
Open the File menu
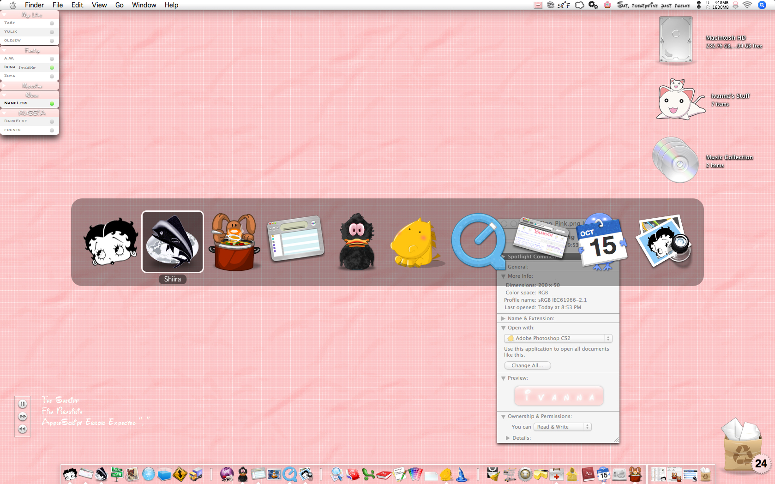58,5
